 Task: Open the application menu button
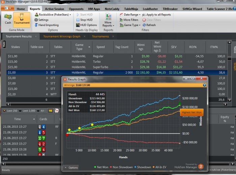[7, 8]
